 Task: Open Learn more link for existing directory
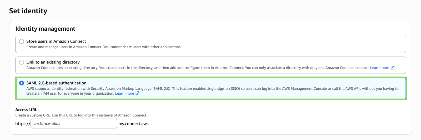[379, 68]
